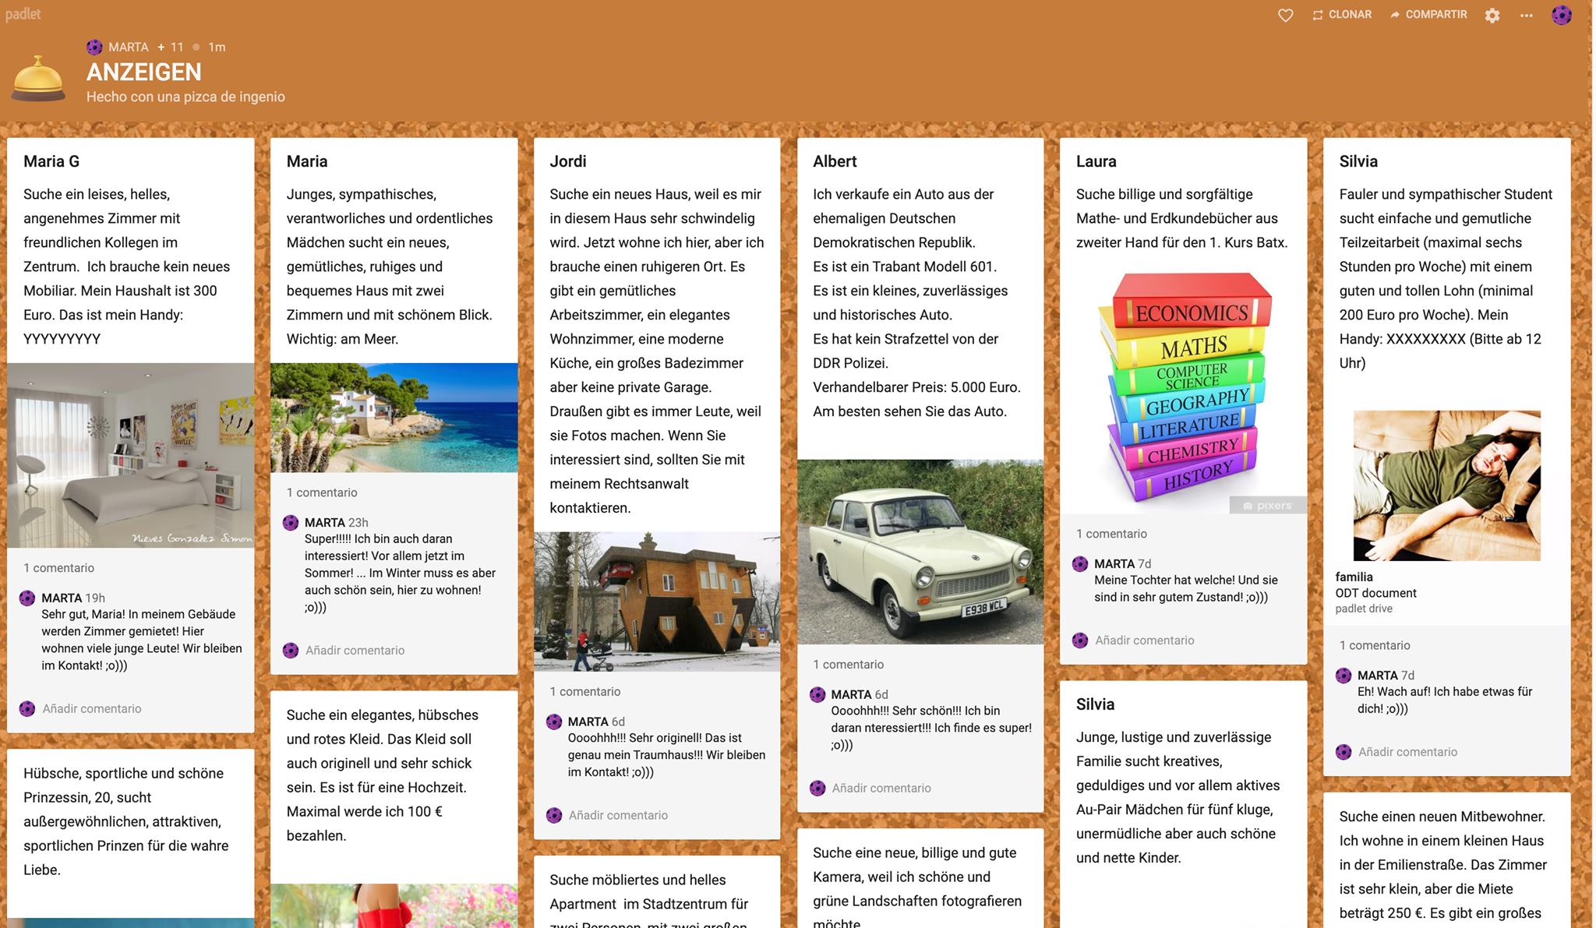Click the golden bell icon beside ANZEIGEN
The image size is (1596, 928).
click(x=38, y=79)
